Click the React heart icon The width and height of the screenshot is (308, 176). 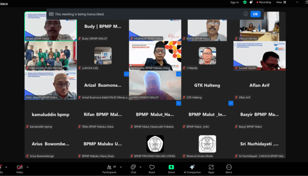point(152,169)
